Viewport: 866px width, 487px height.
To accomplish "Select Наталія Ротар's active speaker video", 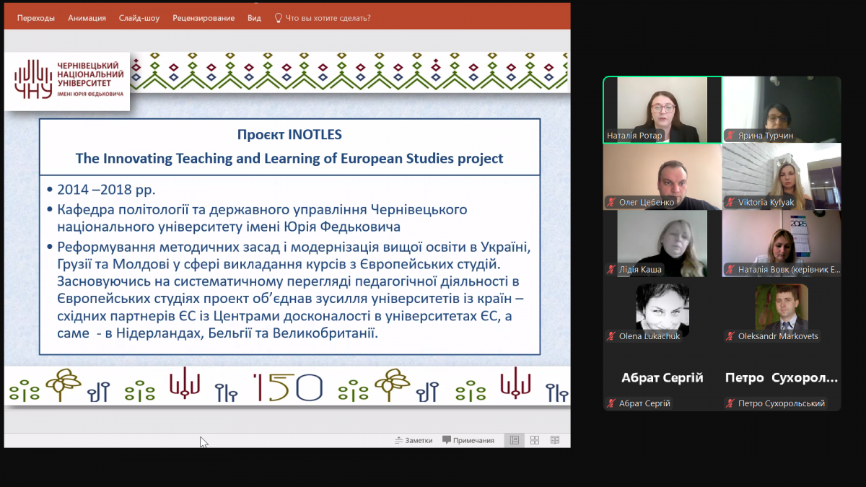I will 662,109.
